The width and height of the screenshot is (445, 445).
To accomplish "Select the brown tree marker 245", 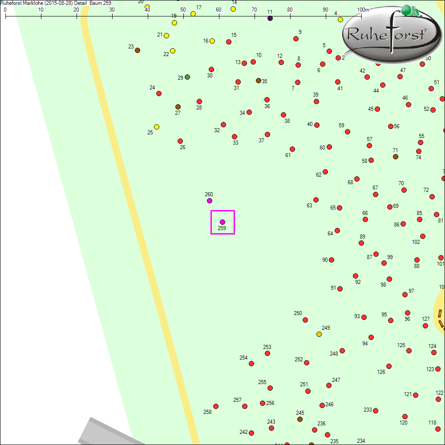I will pos(300,419).
